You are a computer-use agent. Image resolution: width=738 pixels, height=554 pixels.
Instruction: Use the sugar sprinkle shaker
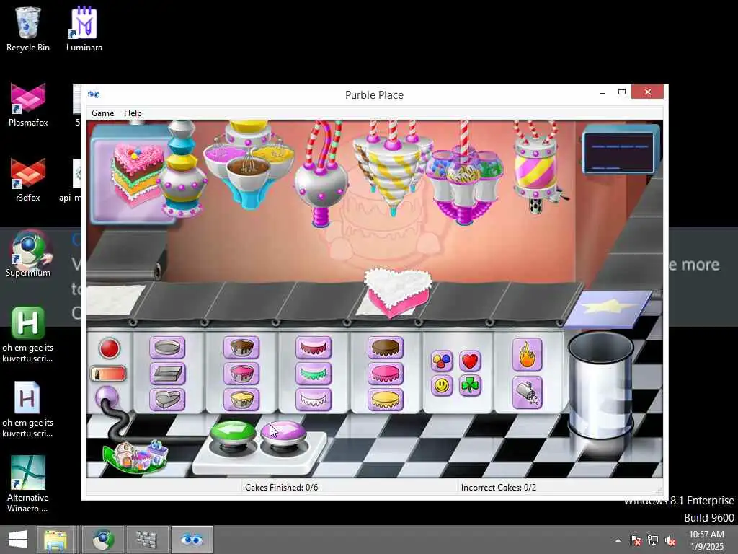coord(527,392)
